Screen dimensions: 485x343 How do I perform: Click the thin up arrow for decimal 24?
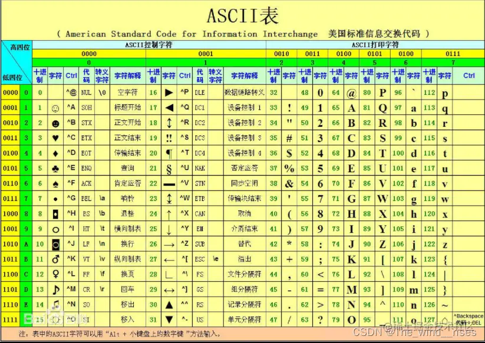pyautogui.click(x=169, y=214)
